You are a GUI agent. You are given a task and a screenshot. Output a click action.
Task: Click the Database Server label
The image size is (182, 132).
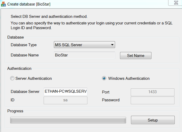(25, 92)
